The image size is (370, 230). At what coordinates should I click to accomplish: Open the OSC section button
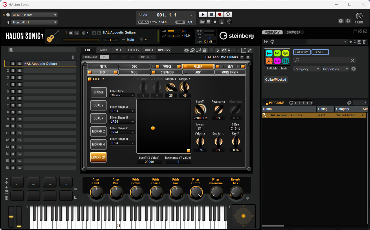[x=134, y=67]
